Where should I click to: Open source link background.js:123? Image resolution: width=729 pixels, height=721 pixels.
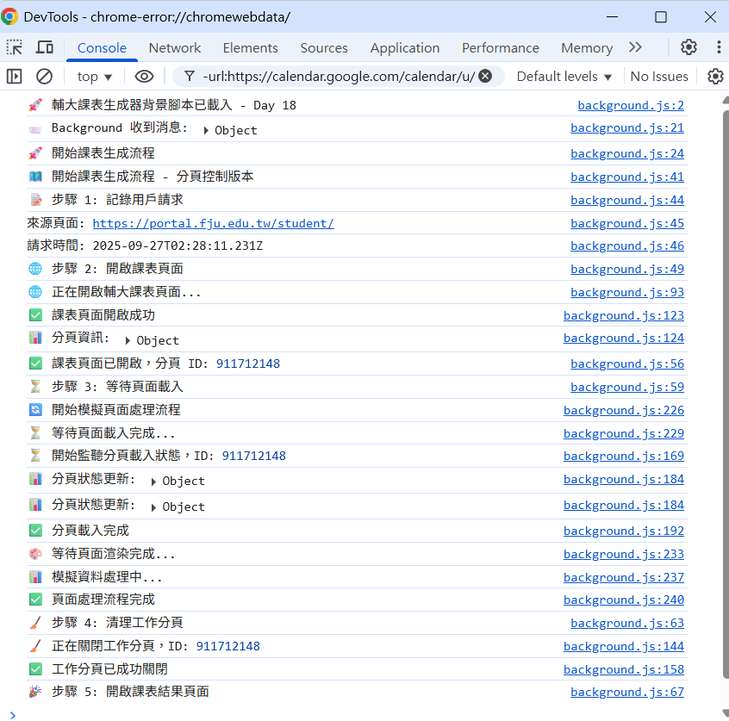[x=623, y=315]
